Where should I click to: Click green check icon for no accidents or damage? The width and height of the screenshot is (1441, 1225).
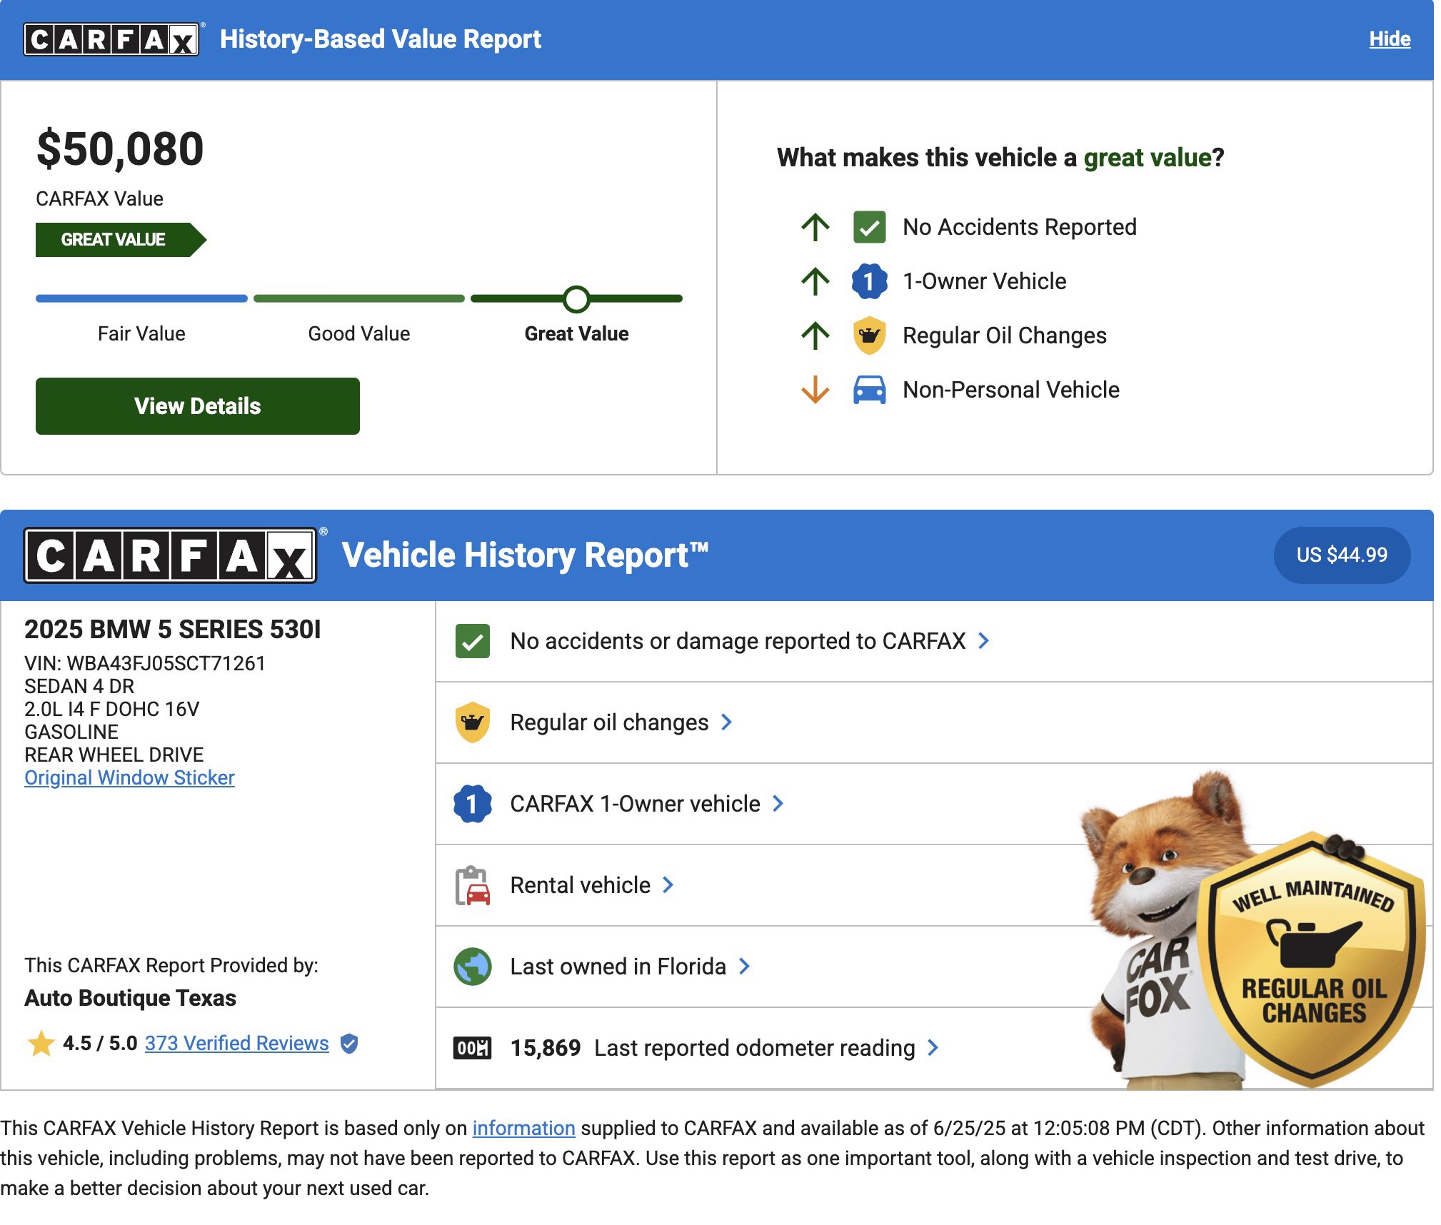click(472, 641)
